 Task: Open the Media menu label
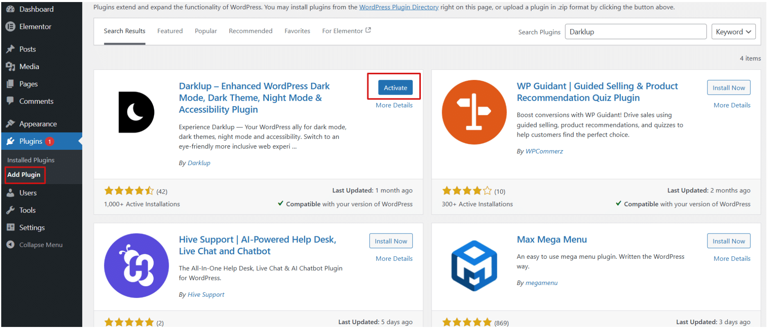tap(29, 67)
